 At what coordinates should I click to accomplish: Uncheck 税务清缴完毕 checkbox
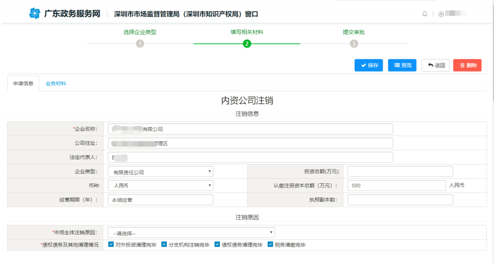click(x=271, y=245)
